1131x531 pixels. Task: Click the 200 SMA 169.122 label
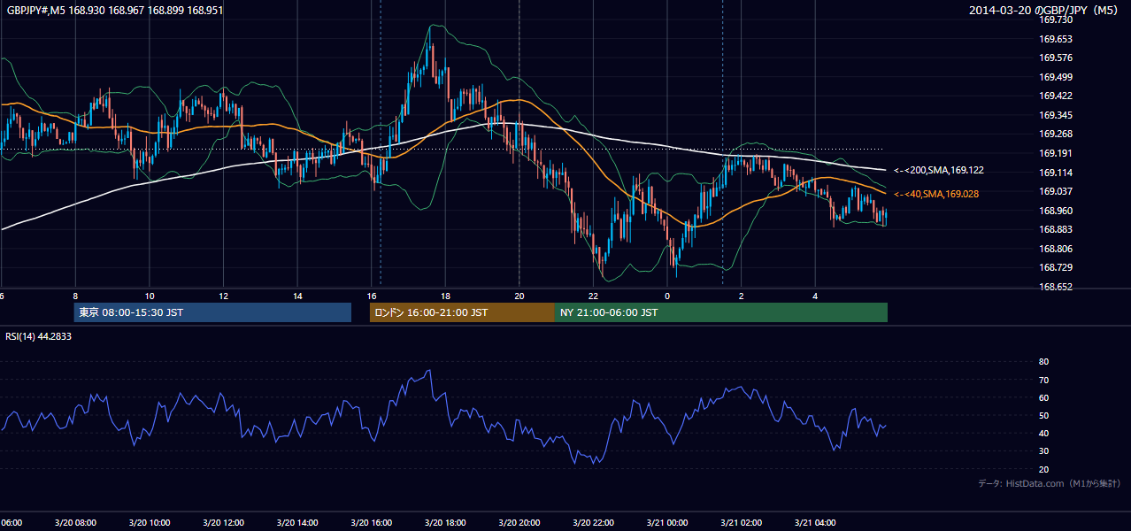point(938,170)
